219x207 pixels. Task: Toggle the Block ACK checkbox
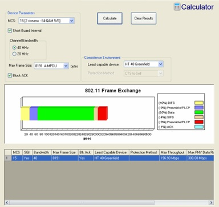pyautogui.click(x=10, y=75)
